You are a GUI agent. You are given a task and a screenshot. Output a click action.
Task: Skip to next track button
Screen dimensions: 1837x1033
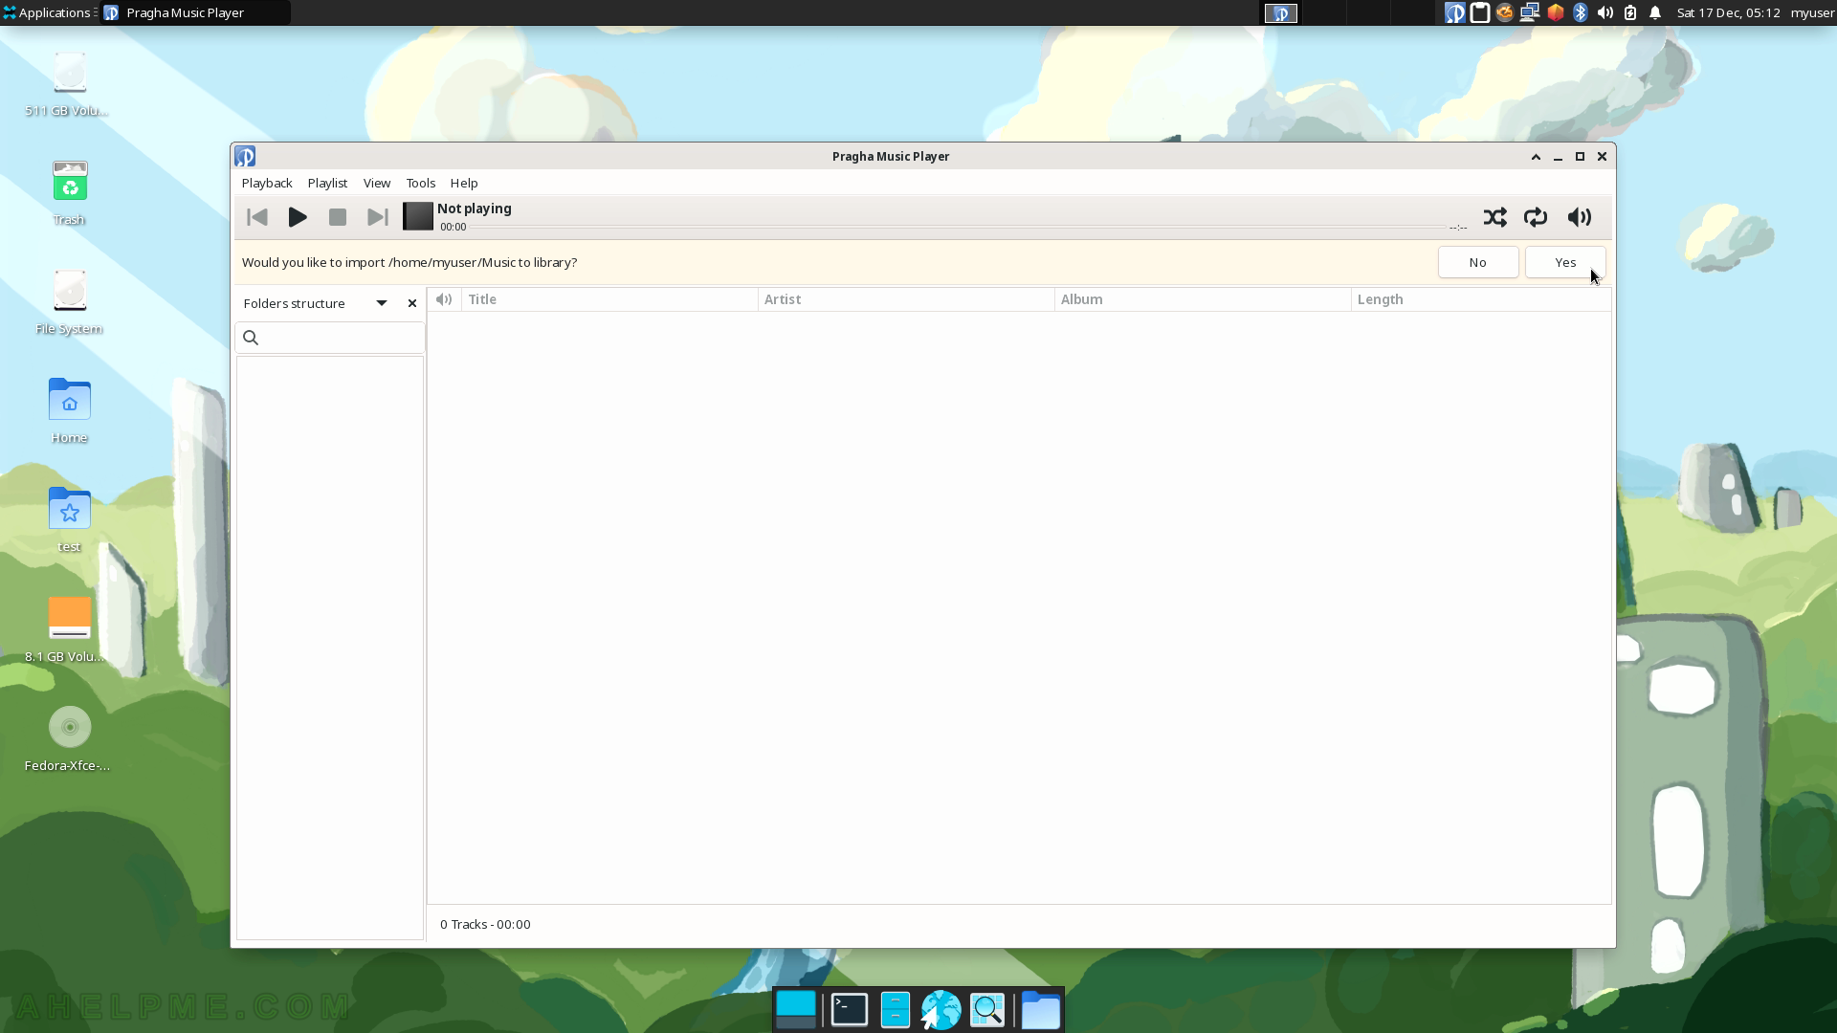point(378,217)
